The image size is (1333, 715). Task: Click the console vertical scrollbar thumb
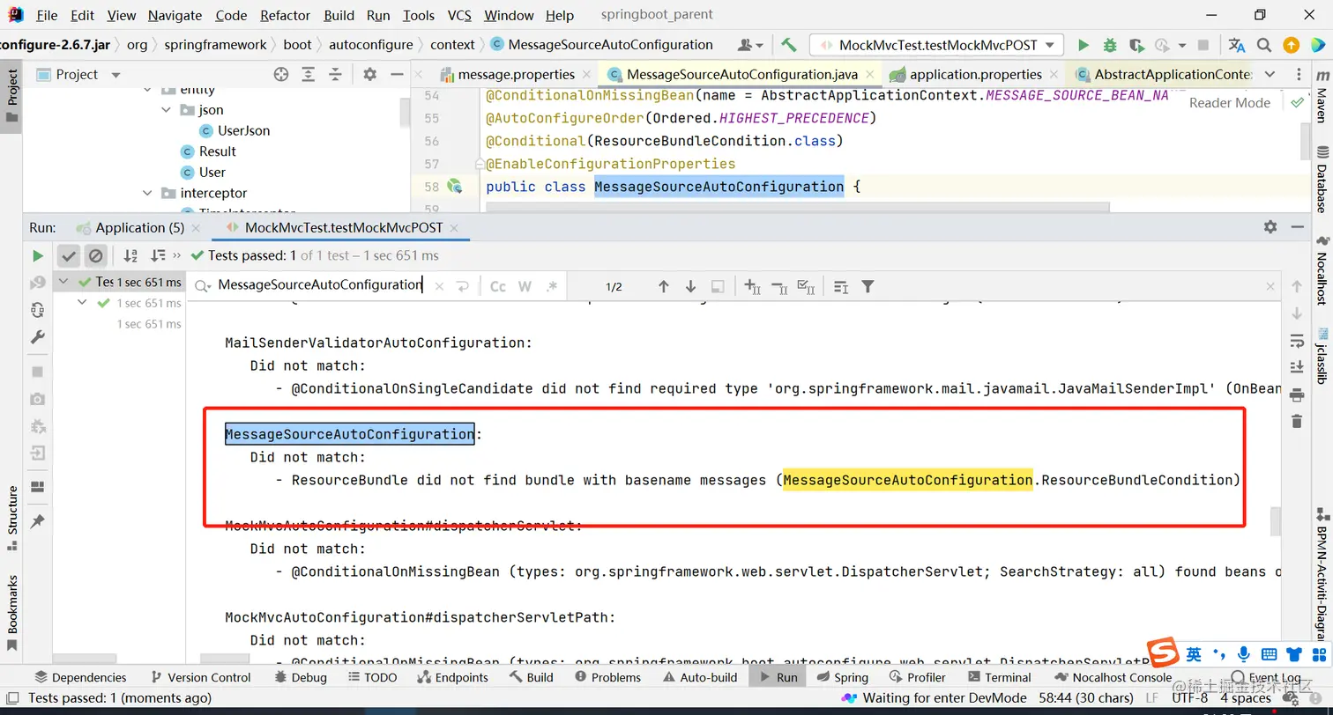1275,521
